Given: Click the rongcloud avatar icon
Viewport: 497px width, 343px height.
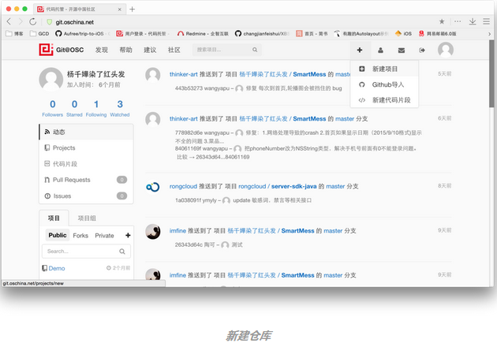Looking at the screenshot, I should pos(153,188).
